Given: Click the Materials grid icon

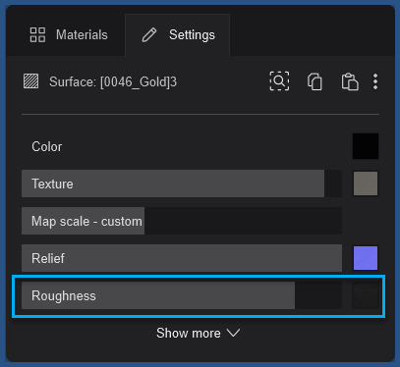Looking at the screenshot, I should point(37,35).
